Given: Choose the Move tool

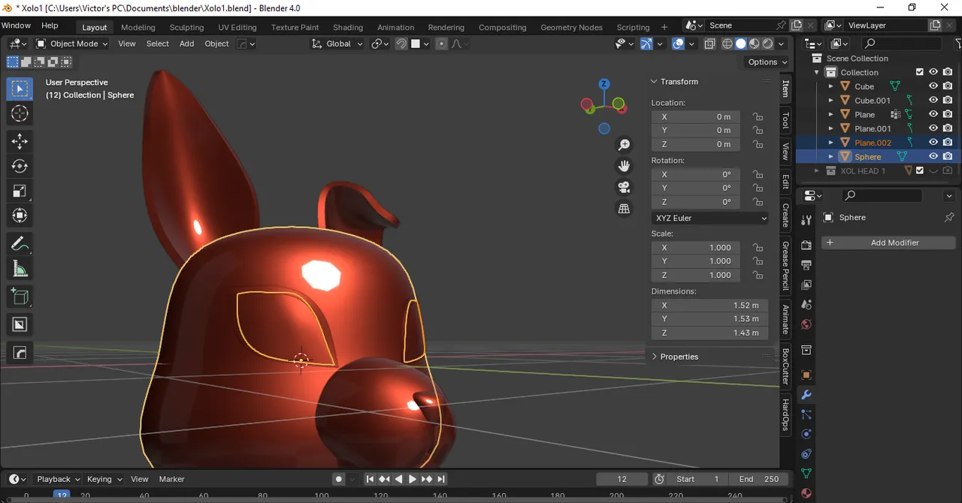Looking at the screenshot, I should tap(20, 141).
